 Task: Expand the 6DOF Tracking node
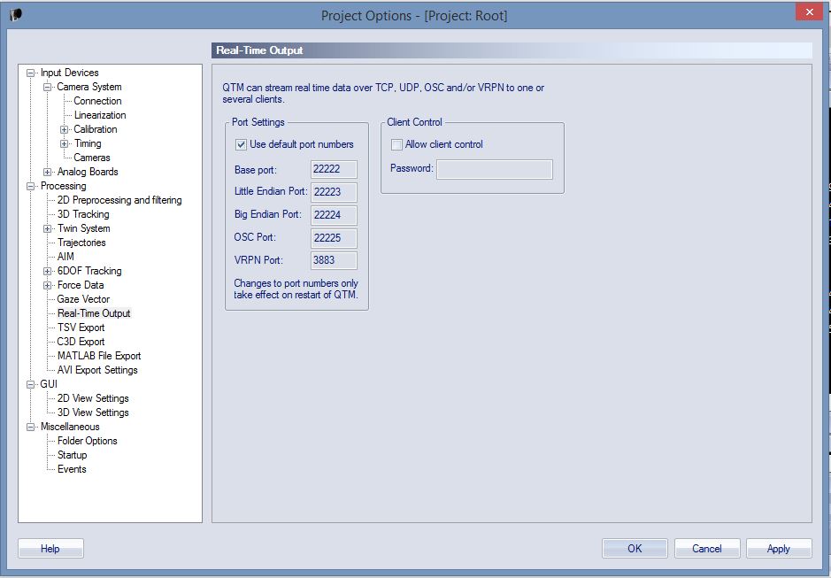pyautogui.click(x=47, y=271)
